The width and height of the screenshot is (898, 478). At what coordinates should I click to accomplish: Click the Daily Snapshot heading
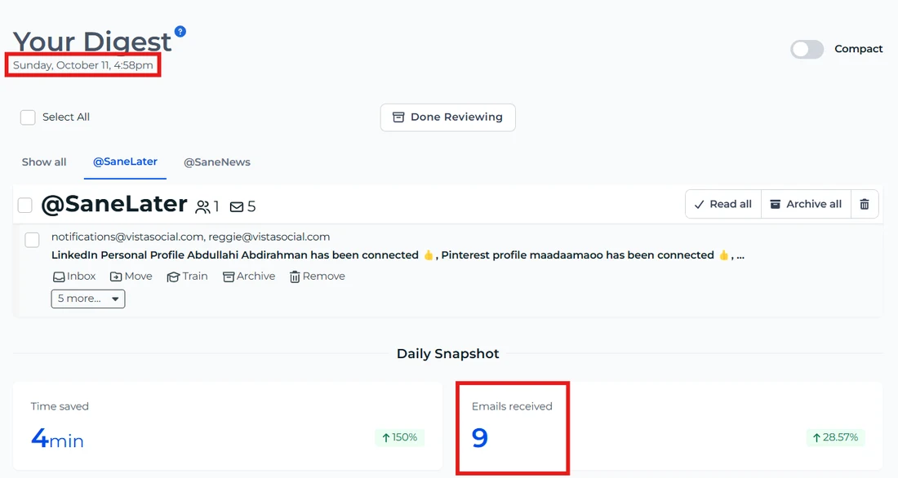pos(448,354)
